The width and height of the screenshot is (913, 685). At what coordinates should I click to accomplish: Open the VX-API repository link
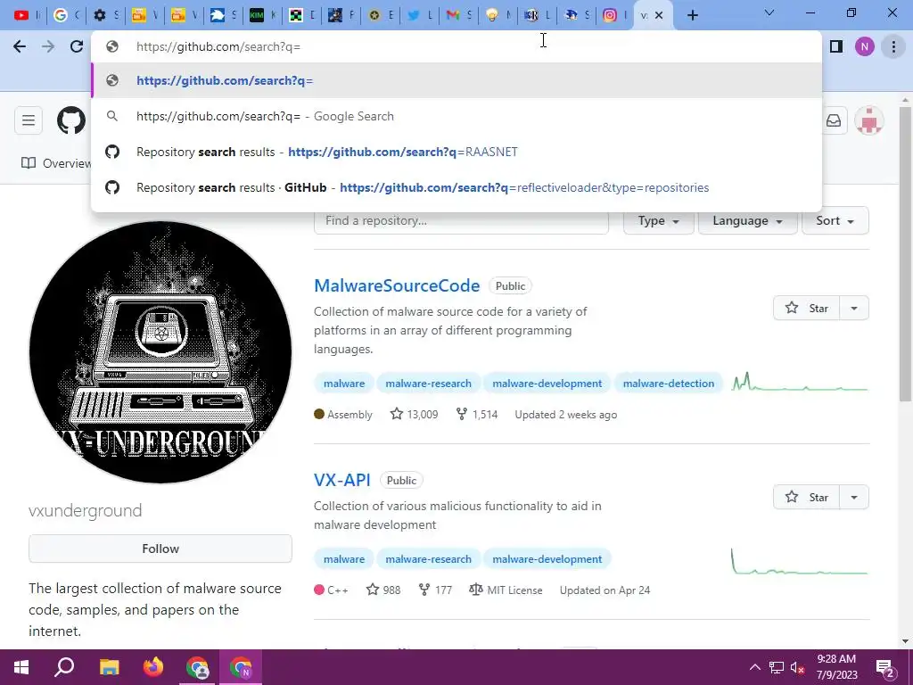tap(341, 480)
